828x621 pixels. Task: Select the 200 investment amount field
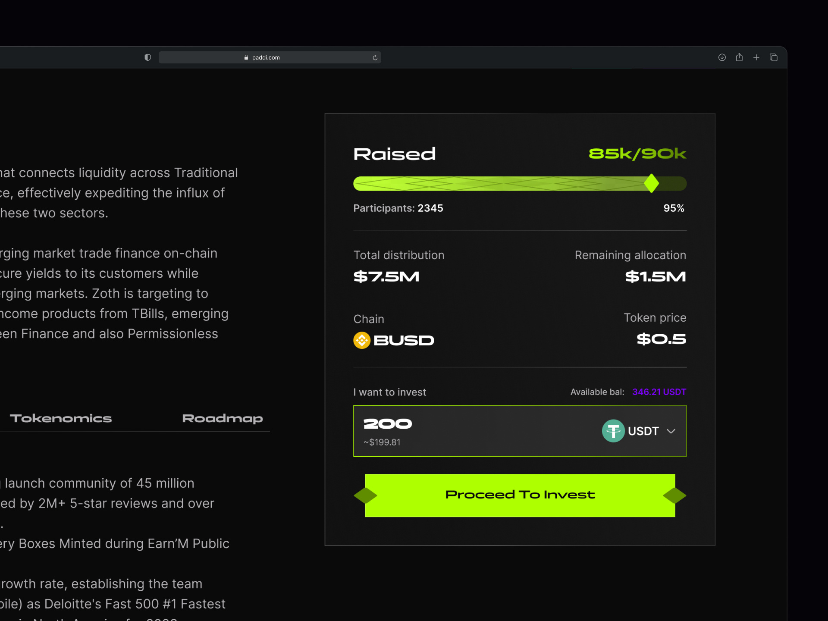[x=387, y=423]
